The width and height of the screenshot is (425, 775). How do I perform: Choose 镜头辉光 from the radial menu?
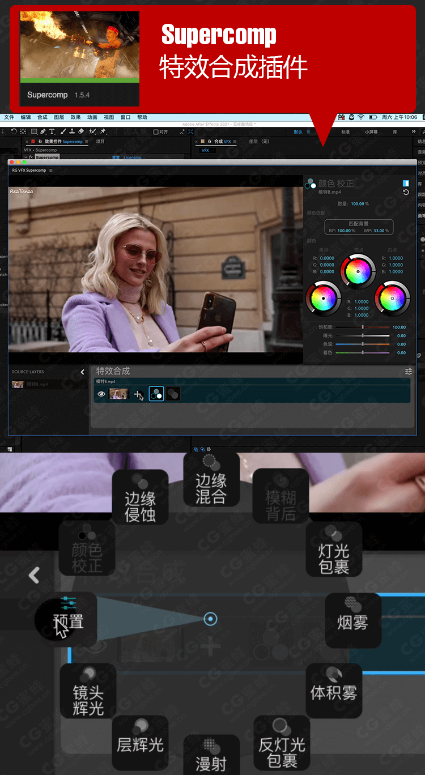pos(88,691)
